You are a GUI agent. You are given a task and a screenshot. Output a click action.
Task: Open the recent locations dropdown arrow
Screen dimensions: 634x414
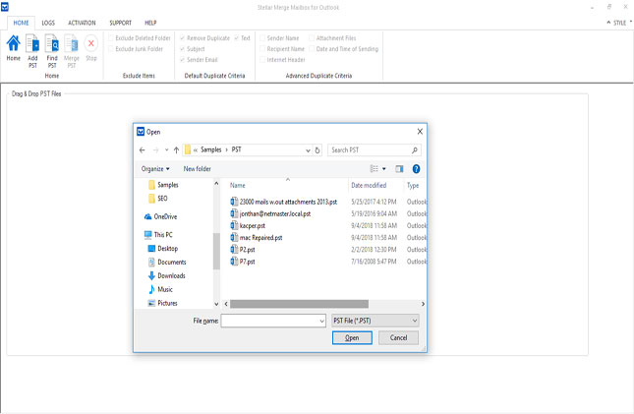pos(166,150)
